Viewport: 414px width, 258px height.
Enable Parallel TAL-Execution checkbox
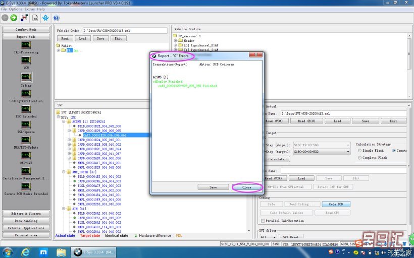[x=263, y=221]
